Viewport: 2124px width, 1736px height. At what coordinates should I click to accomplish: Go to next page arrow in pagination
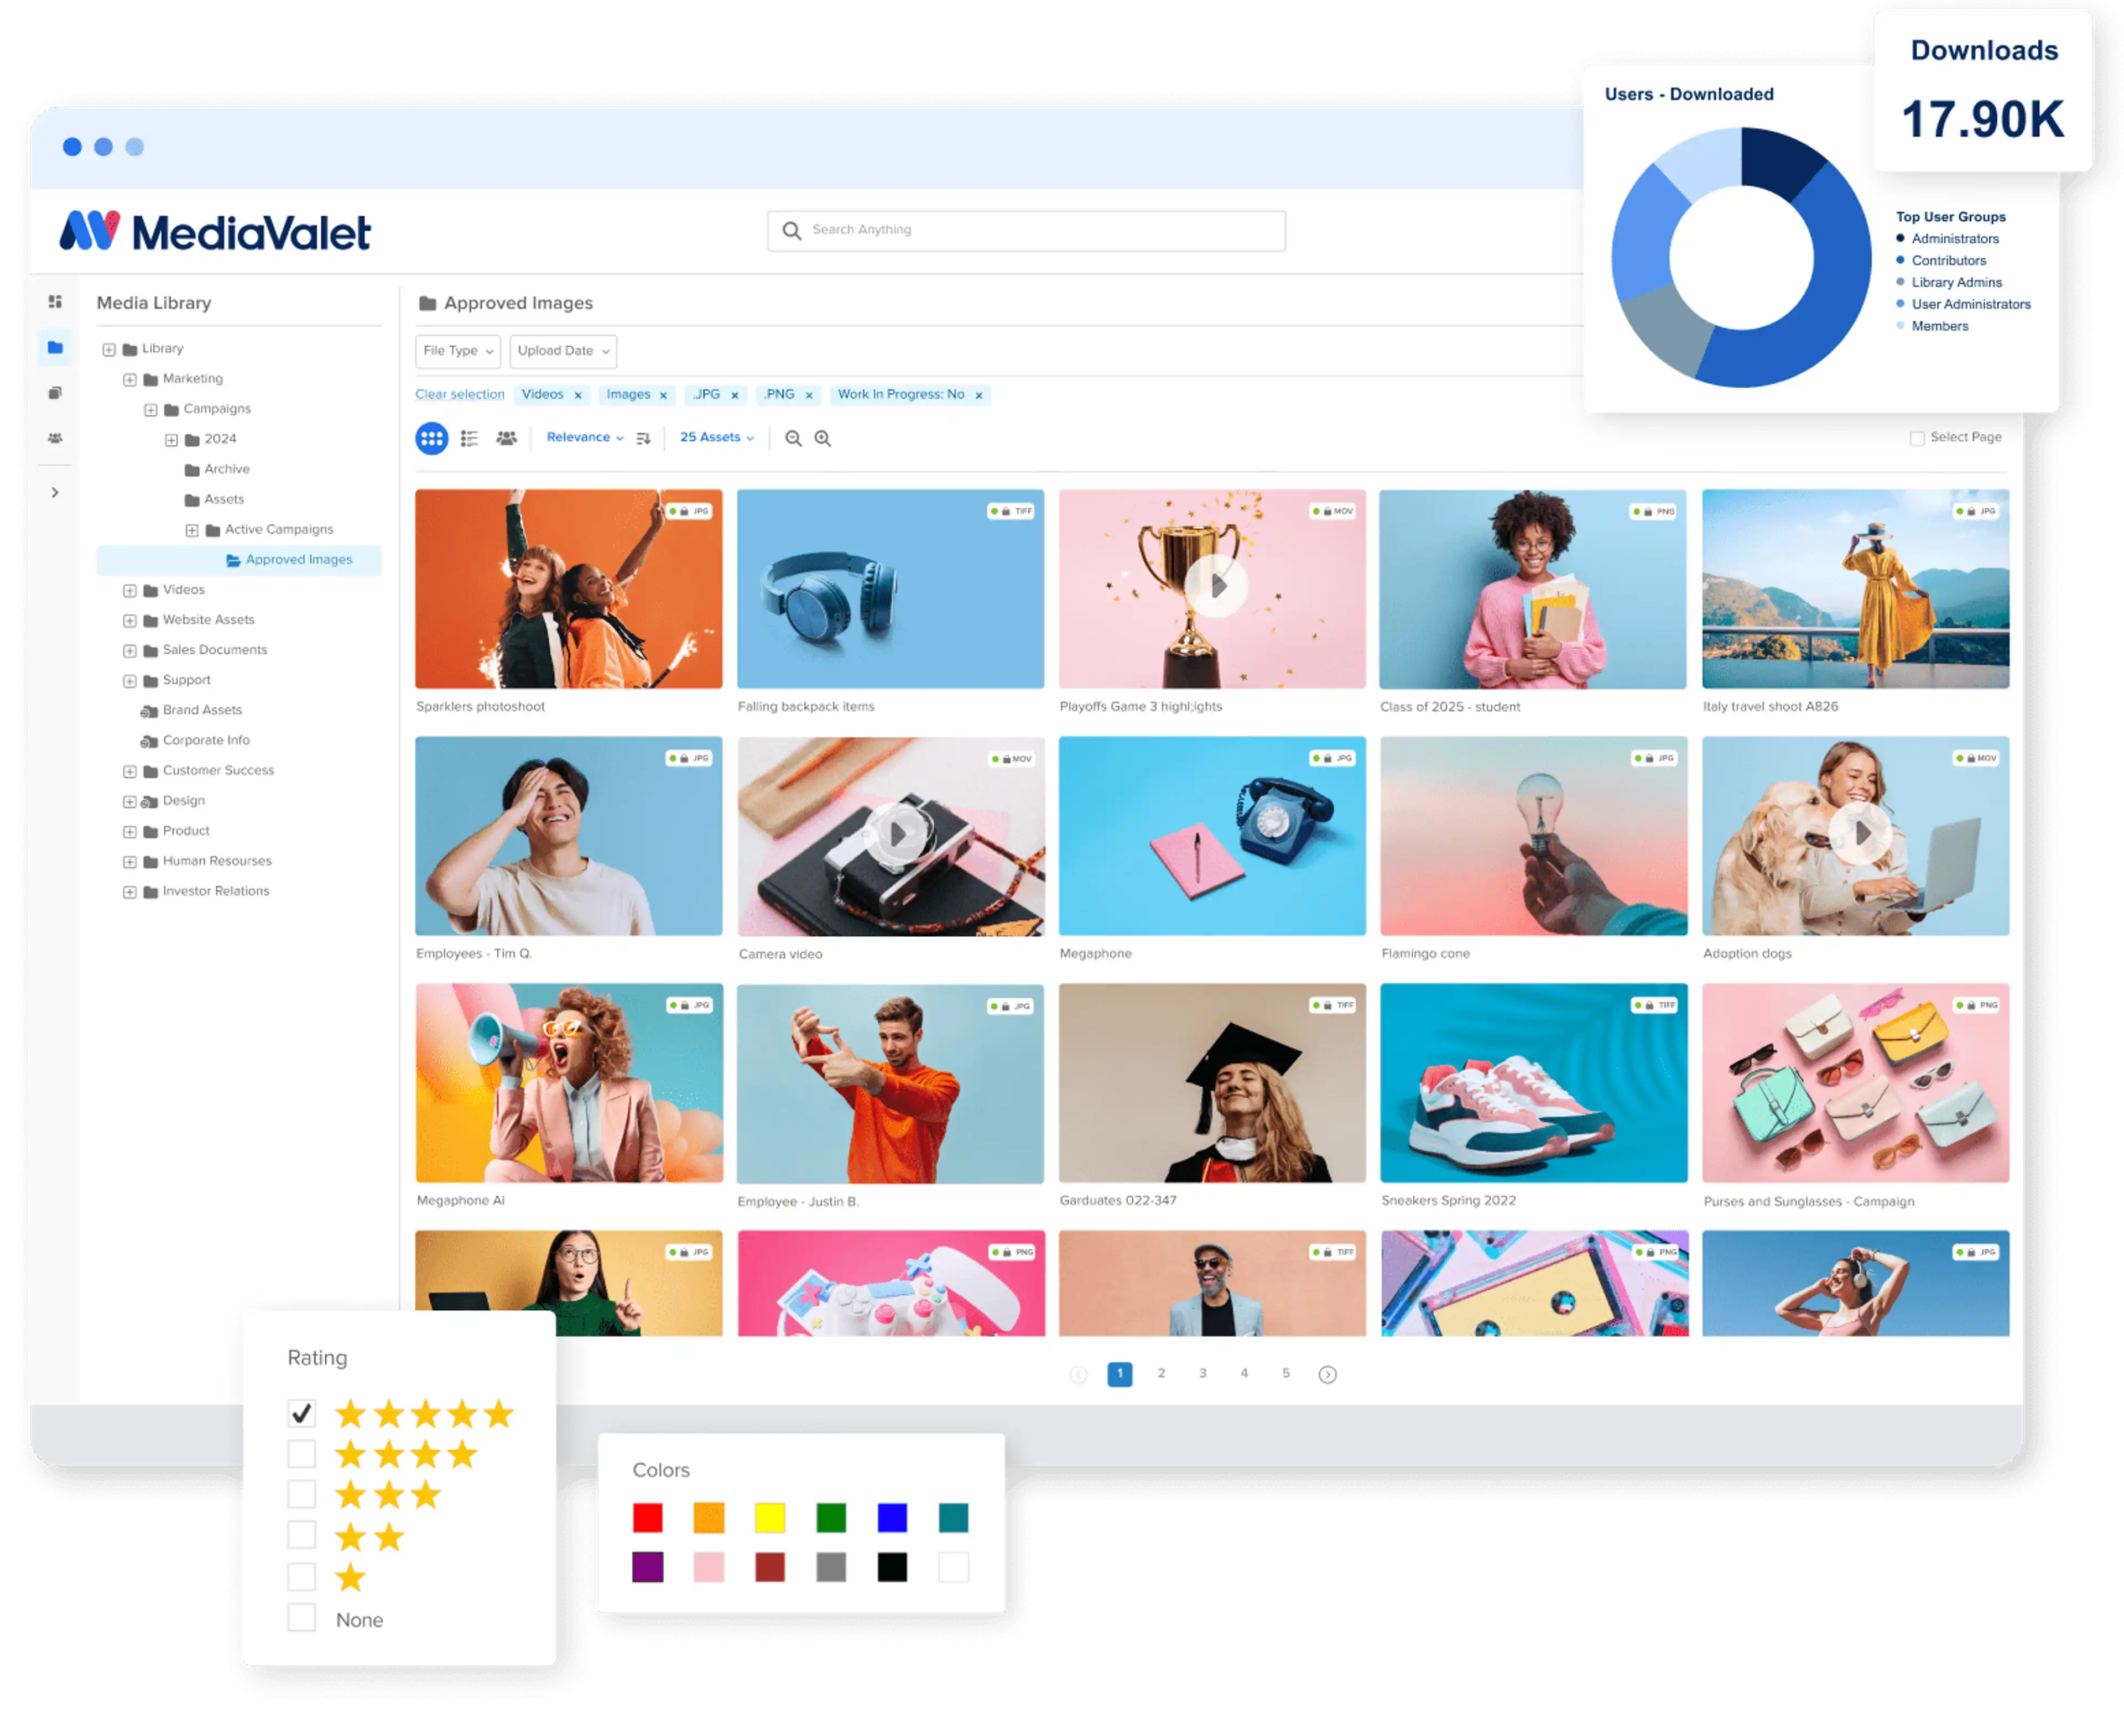(x=1327, y=1375)
